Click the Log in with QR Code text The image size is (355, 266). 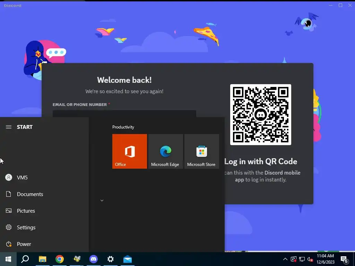pyautogui.click(x=261, y=161)
